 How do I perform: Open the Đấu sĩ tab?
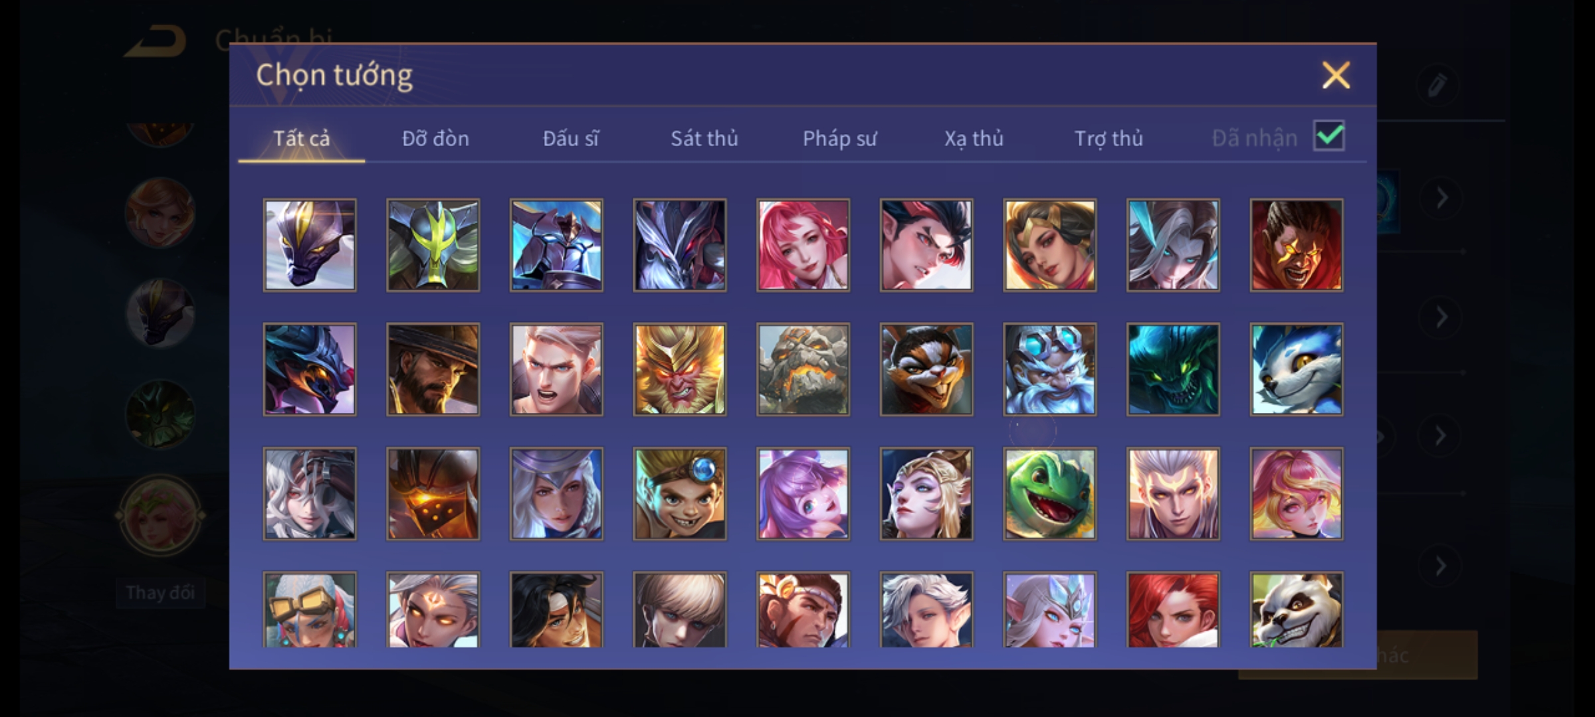pyautogui.click(x=570, y=138)
